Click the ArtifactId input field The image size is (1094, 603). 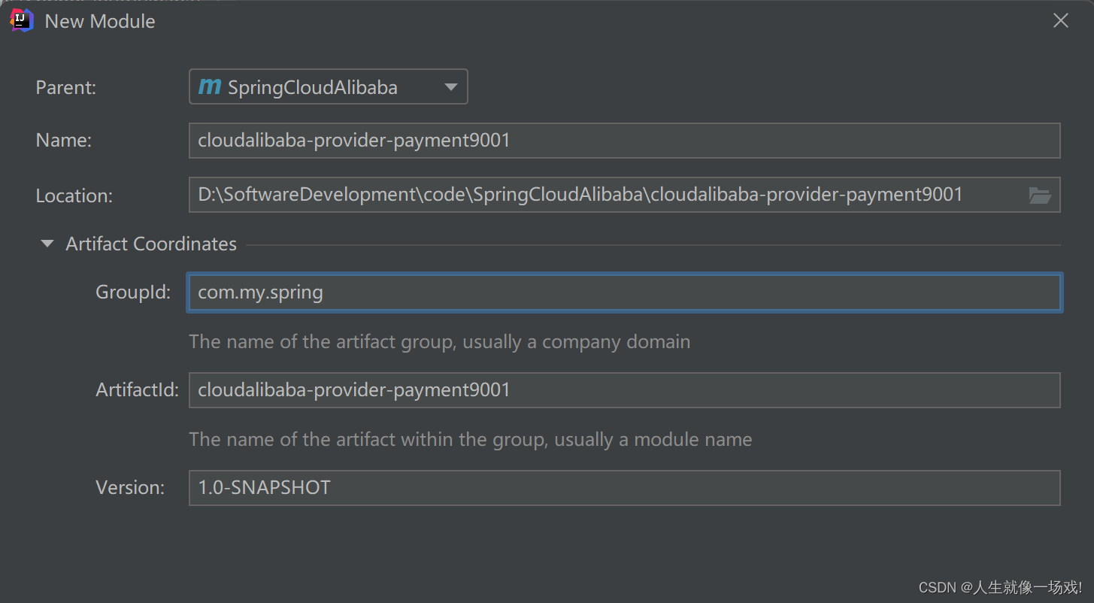[x=624, y=390]
